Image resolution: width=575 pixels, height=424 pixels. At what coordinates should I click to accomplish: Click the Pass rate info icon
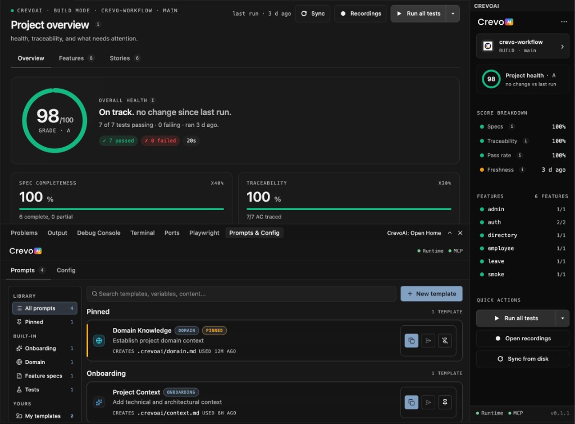[x=519, y=155]
